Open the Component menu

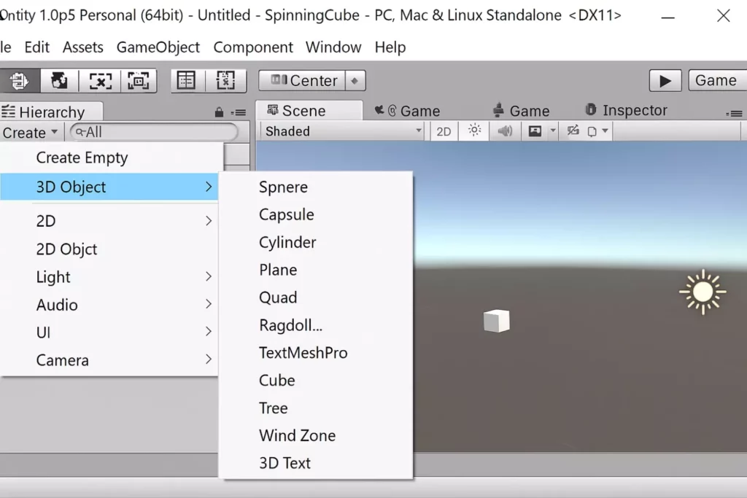coord(253,47)
